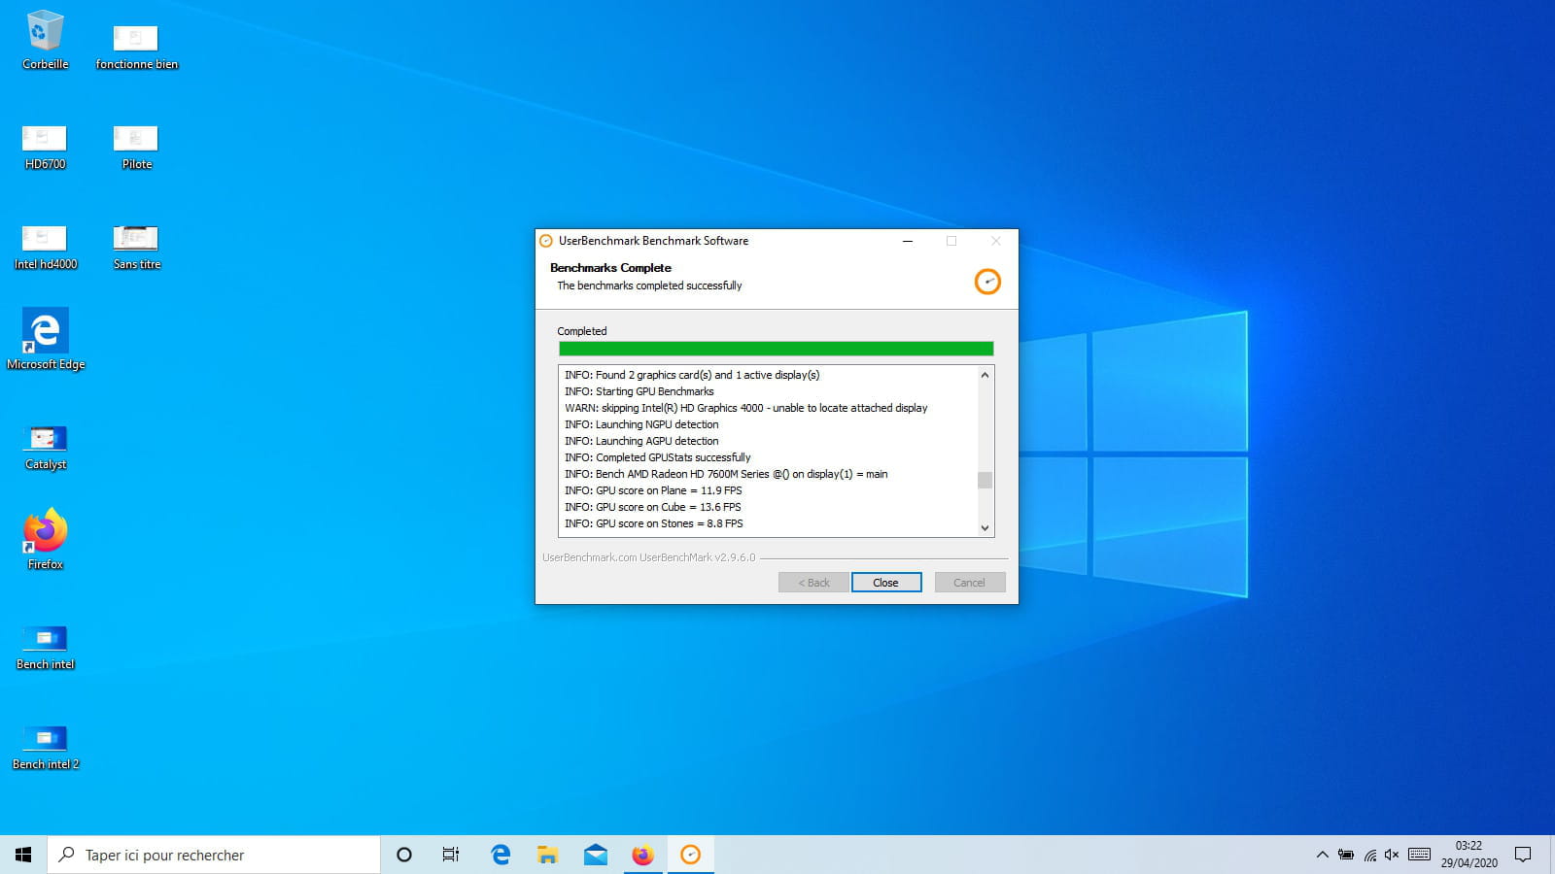Select the 'Bench intel' desktop file

coord(45,647)
